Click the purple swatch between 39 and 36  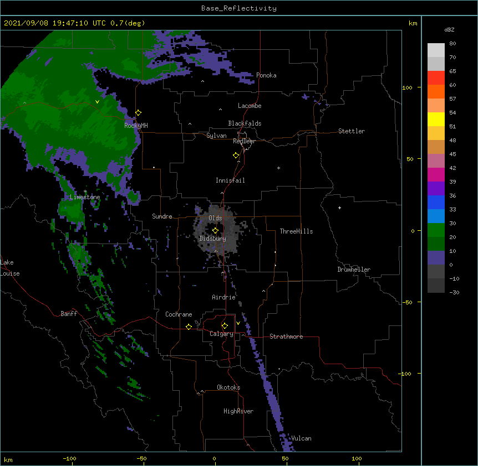[436, 188]
